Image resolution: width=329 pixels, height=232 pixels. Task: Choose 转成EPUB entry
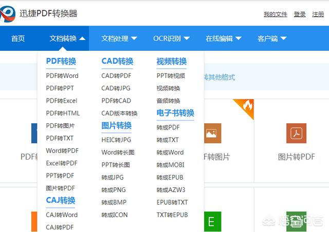tap(170, 177)
